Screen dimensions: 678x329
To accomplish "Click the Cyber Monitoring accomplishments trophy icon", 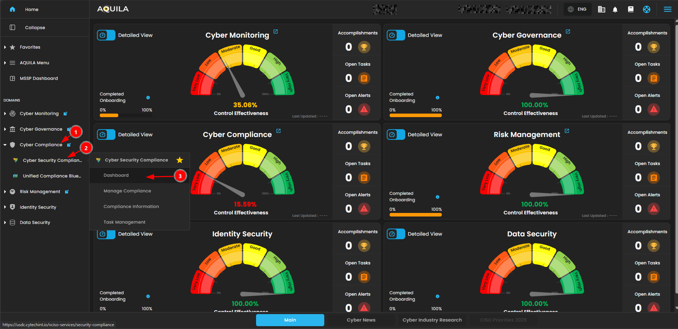I will 364,47.
